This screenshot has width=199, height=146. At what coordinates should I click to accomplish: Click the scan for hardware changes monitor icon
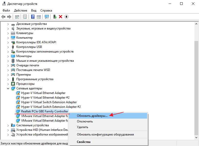(x=47, y=17)
